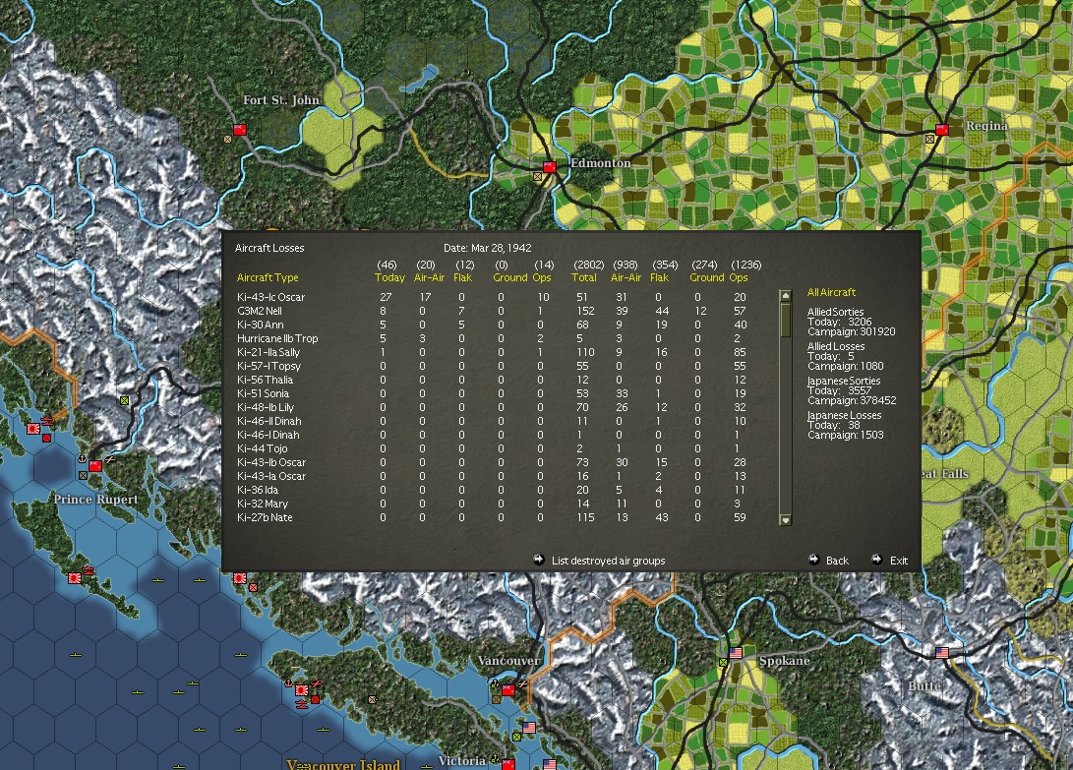Click the arrow icon next to Exit

pyautogui.click(x=876, y=560)
